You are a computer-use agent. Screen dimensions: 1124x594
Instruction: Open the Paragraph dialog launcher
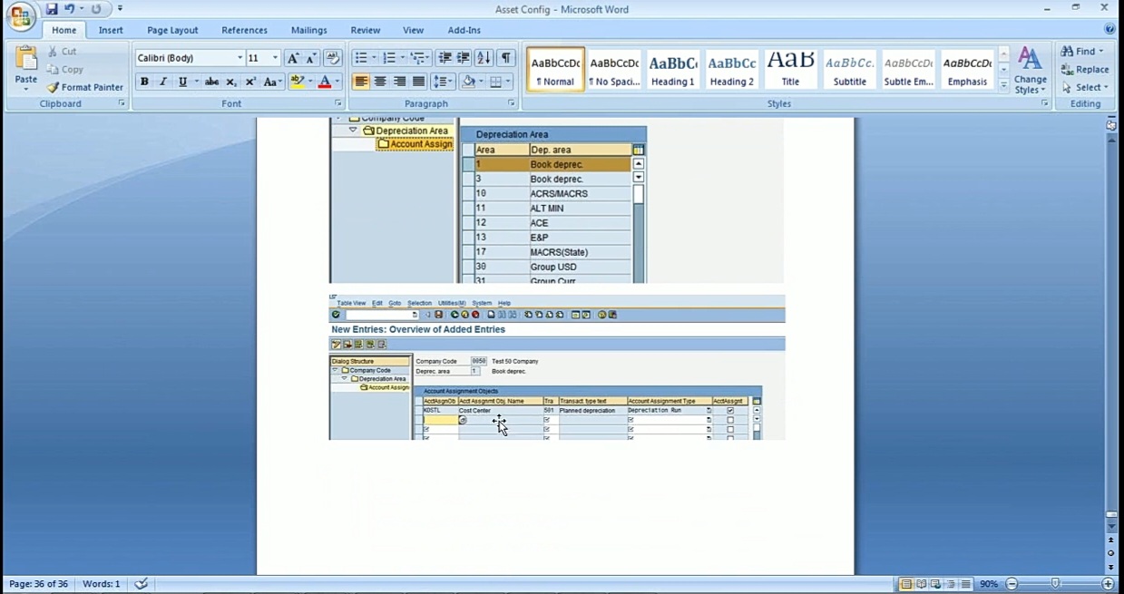pos(512,104)
